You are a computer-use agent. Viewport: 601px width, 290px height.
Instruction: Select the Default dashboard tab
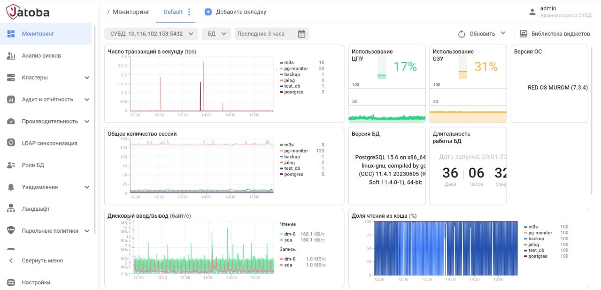coord(173,12)
